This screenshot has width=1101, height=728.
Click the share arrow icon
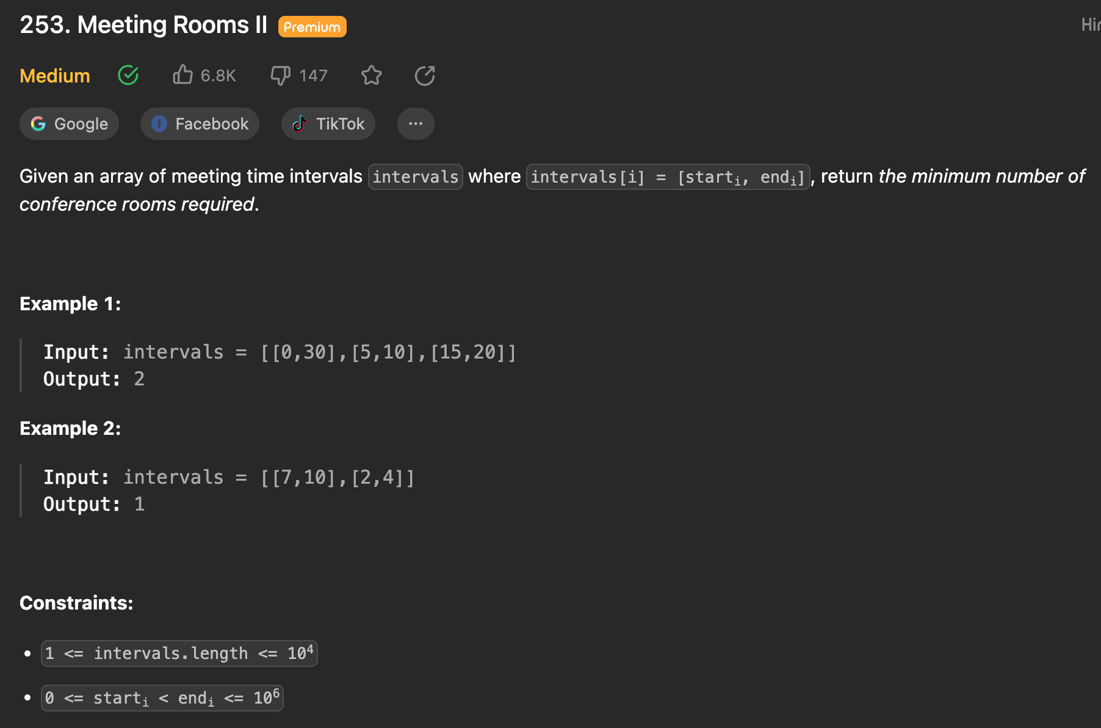coord(425,75)
